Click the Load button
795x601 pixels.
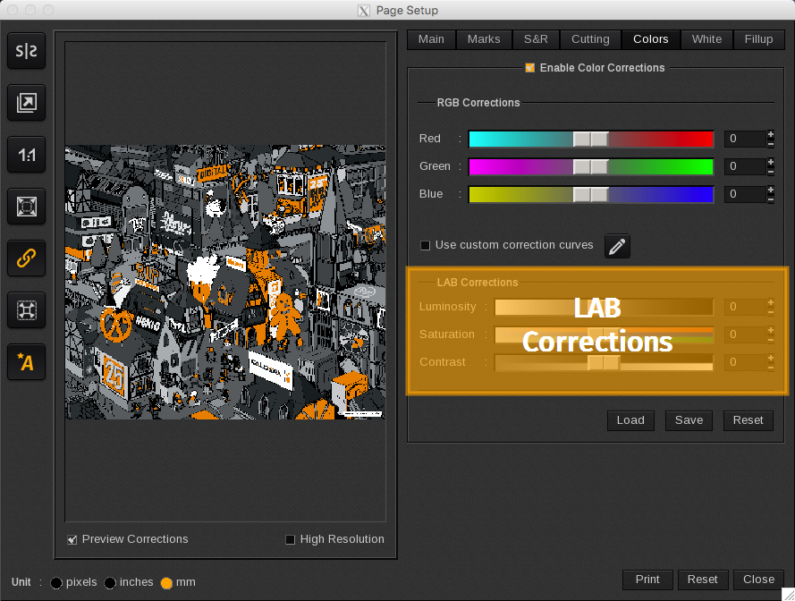tap(630, 420)
